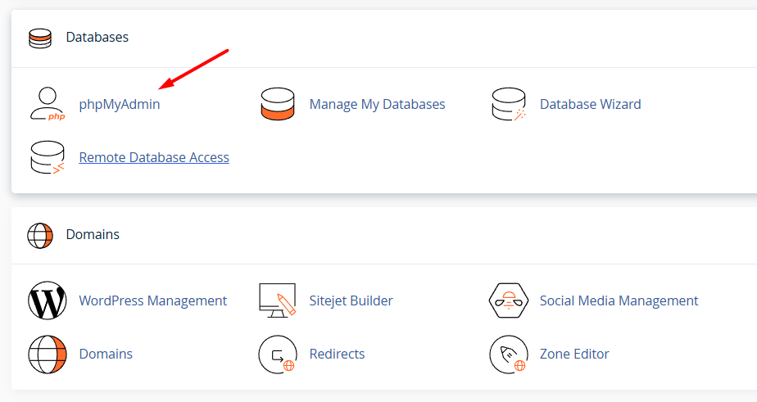
Task: Open the Social Media Management text link
Action: [x=619, y=300]
